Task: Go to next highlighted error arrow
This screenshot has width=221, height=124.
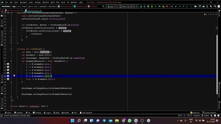Action: click(x=216, y=14)
